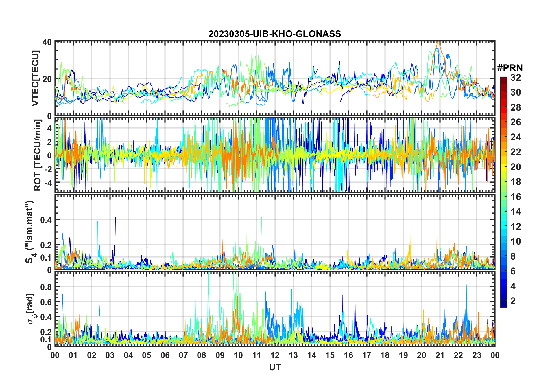Select the "0.6" tick on the sigma-phi axis
550x385 pixels.
[46, 302]
